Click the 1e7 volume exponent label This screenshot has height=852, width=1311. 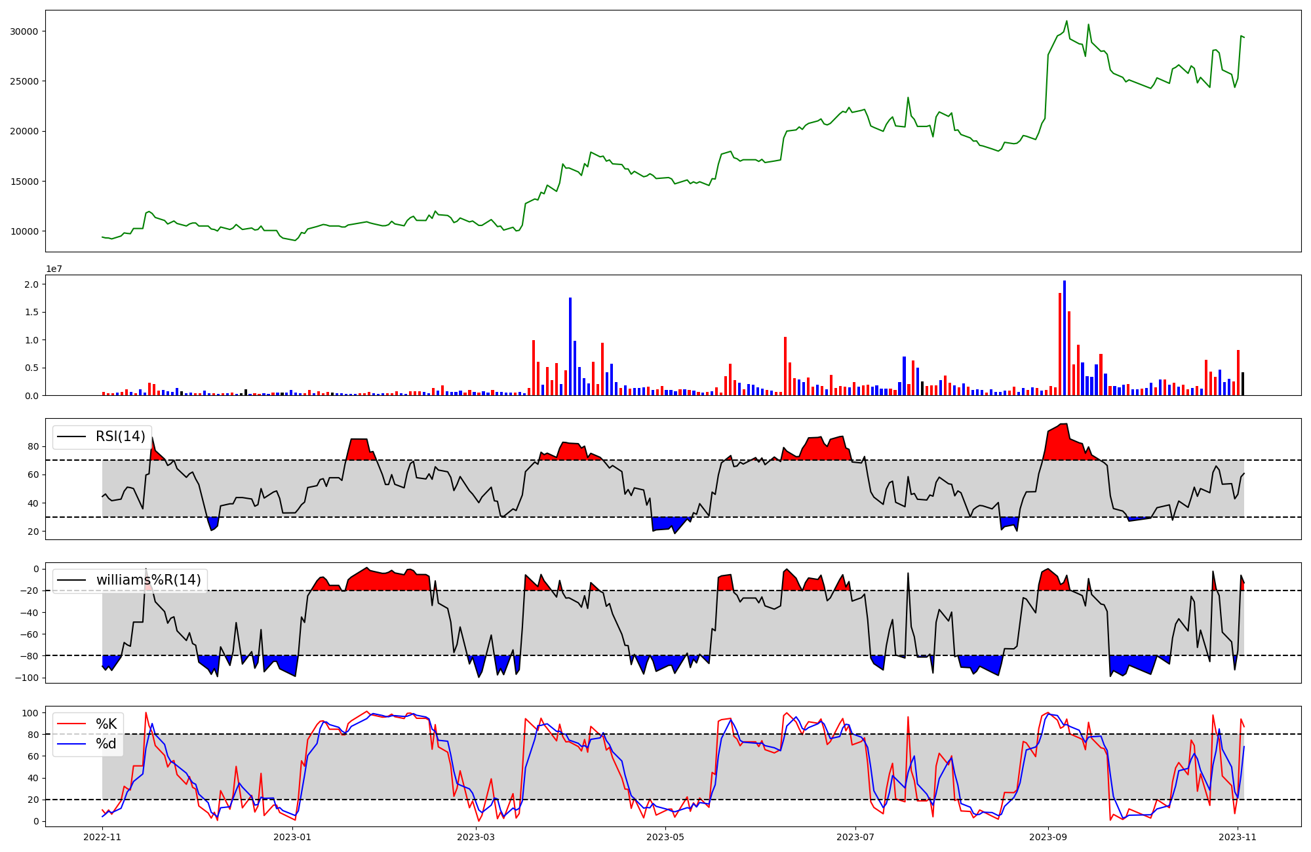pos(54,269)
